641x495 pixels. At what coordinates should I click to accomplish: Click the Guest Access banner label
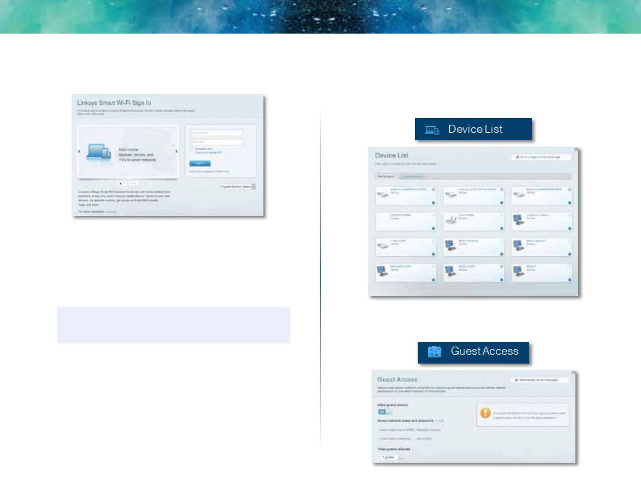point(484,351)
